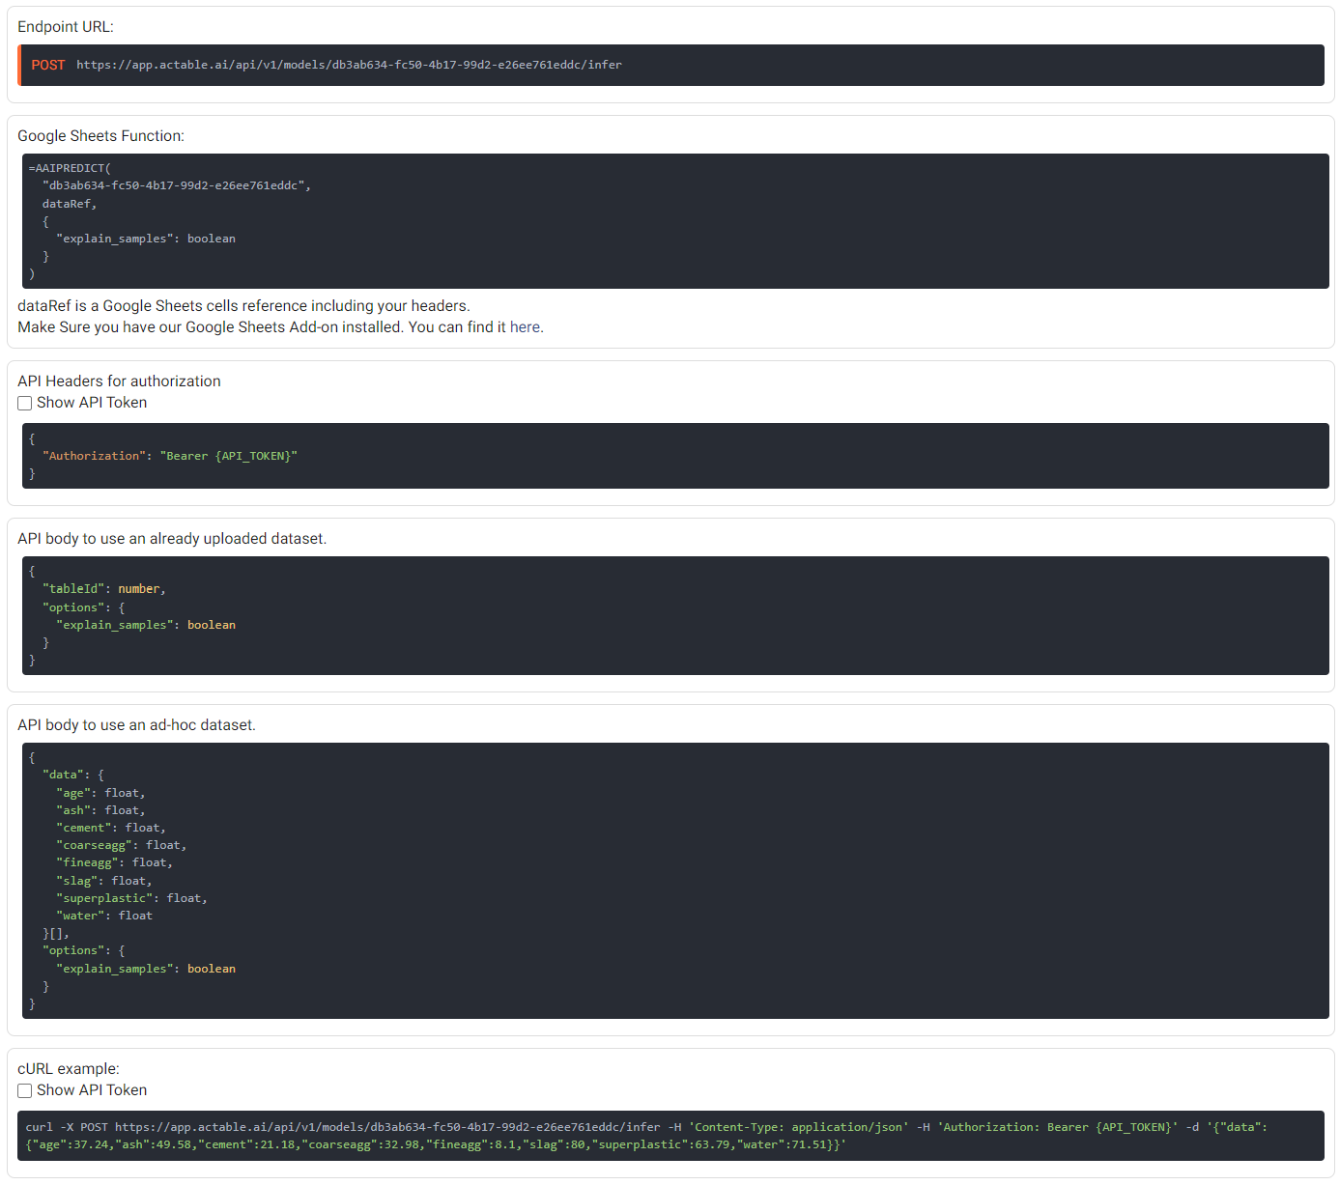
Task: Click the '"data": {' line in ad-hoc body
Action: click(73, 775)
